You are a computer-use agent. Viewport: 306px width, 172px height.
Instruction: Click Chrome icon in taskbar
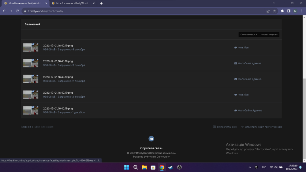[162, 167]
